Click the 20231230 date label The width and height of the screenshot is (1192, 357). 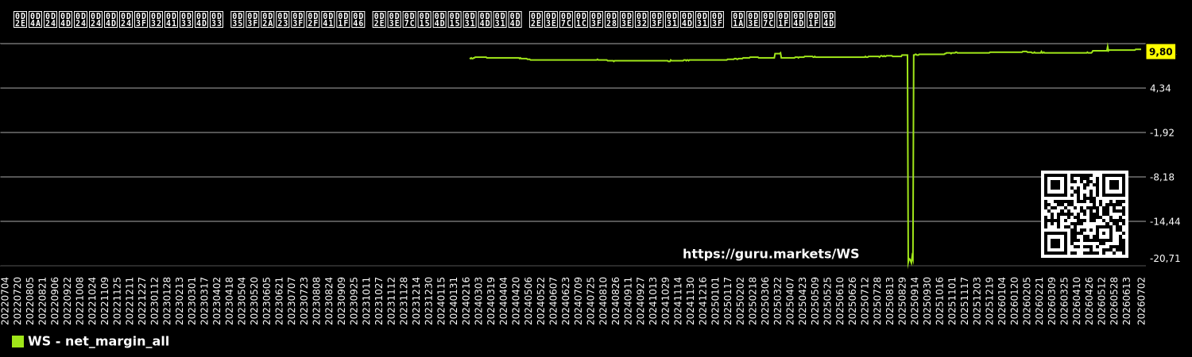pyautogui.click(x=428, y=300)
